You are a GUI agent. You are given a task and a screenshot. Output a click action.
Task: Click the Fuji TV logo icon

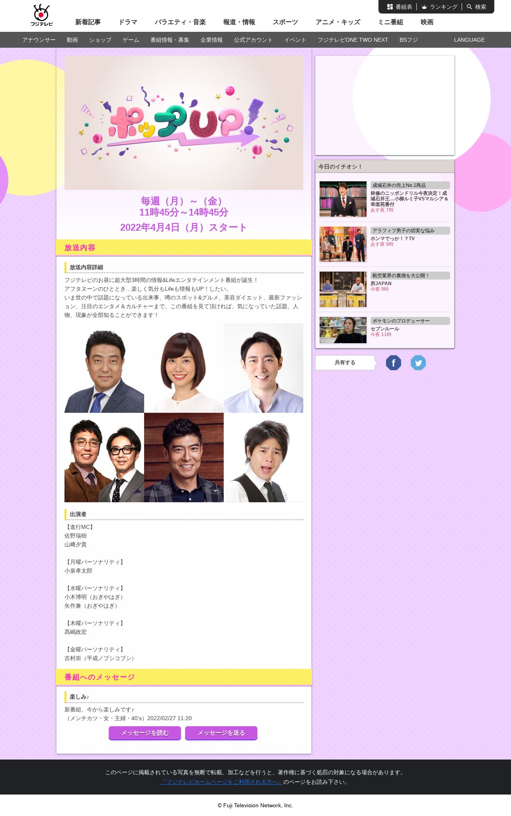(41, 15)
